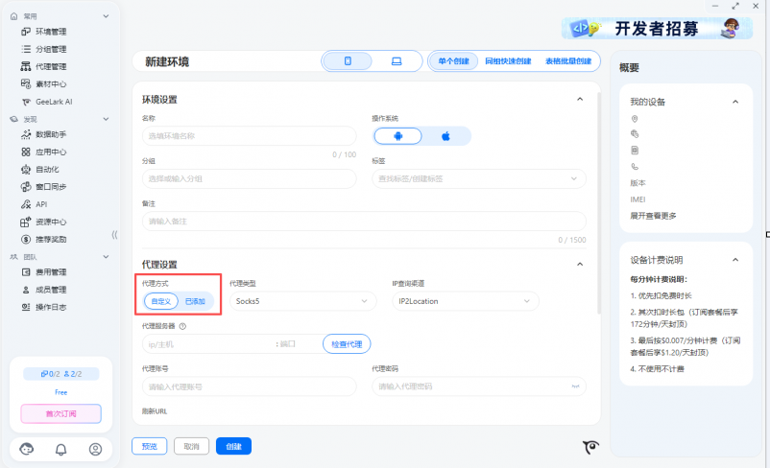Click the help icon beside 代理服务器
This screenshot has height=468, width=770.
tap(182, 326)
